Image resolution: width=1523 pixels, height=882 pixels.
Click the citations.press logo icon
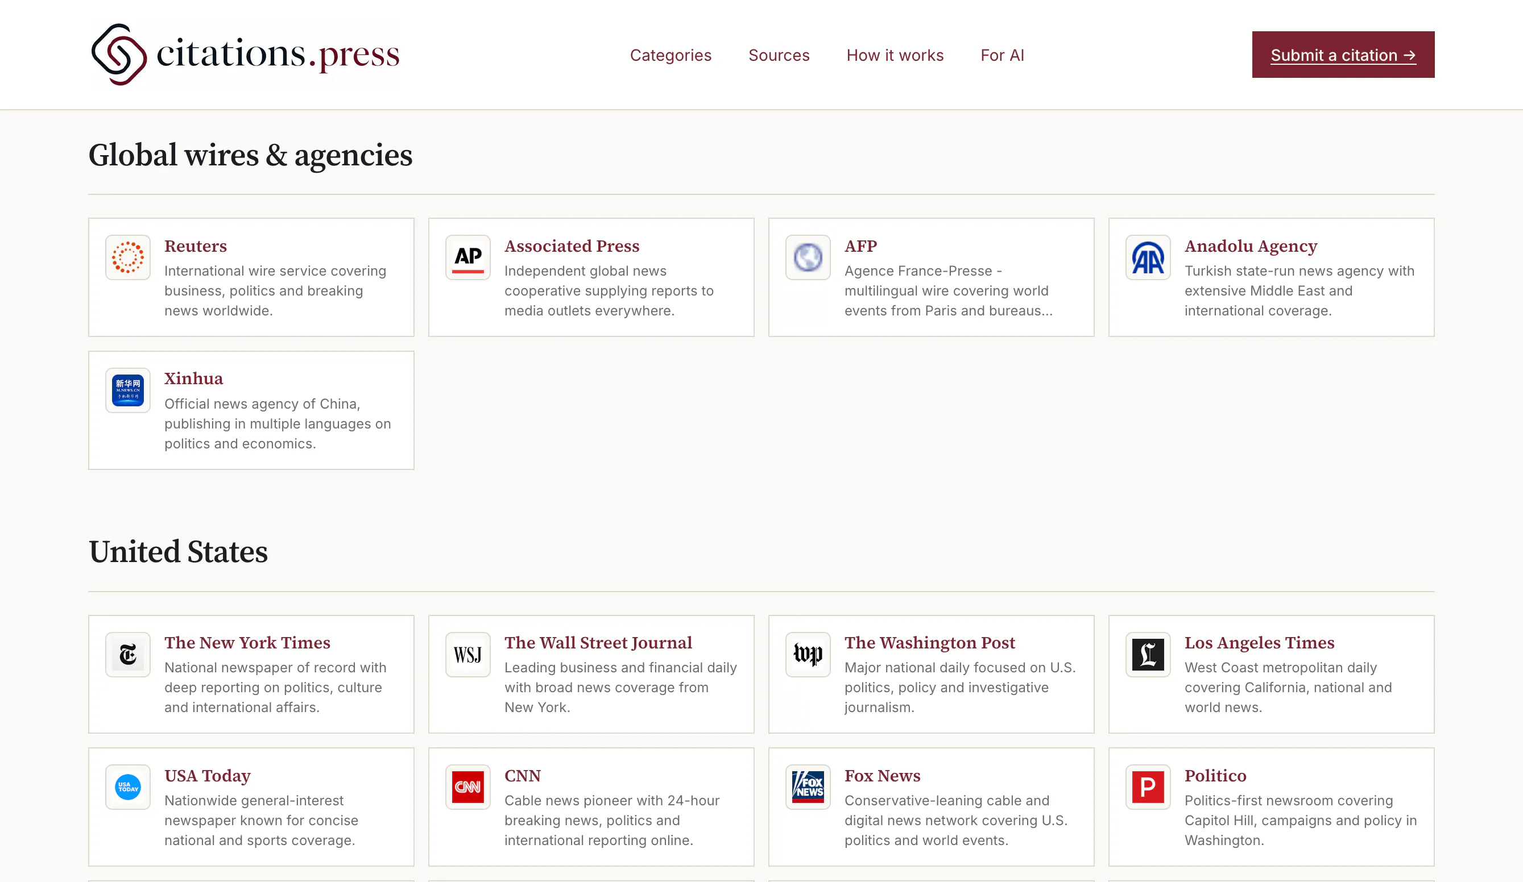pyautogui.click(x=118, y=55)
